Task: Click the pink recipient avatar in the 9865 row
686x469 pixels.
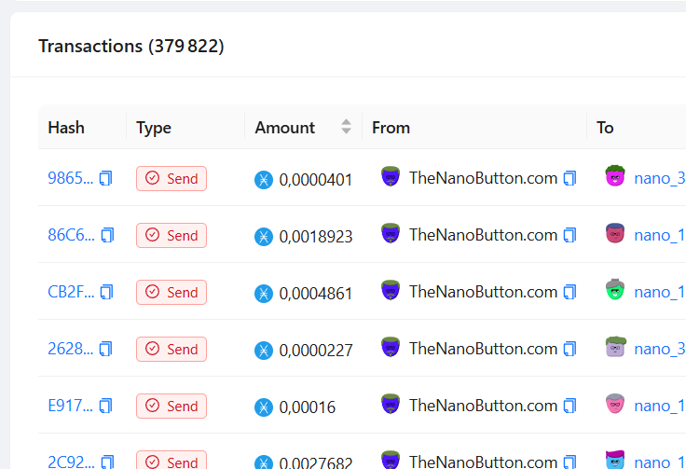Action: 615,176
